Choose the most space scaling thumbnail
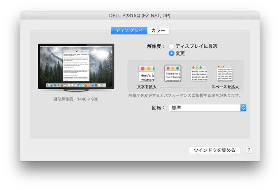The image size is (280, 190). tap(225, 74)
